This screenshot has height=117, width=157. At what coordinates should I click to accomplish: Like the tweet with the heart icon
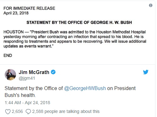(x=8, y=112)
